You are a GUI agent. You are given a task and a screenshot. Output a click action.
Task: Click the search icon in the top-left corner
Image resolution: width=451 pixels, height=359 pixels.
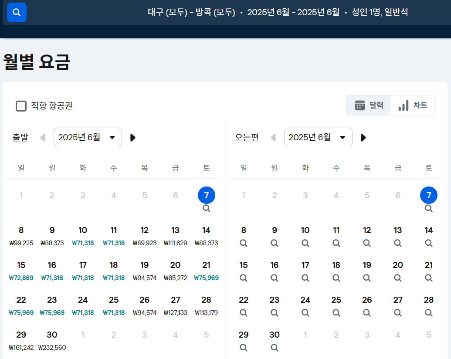pos(16,12)
